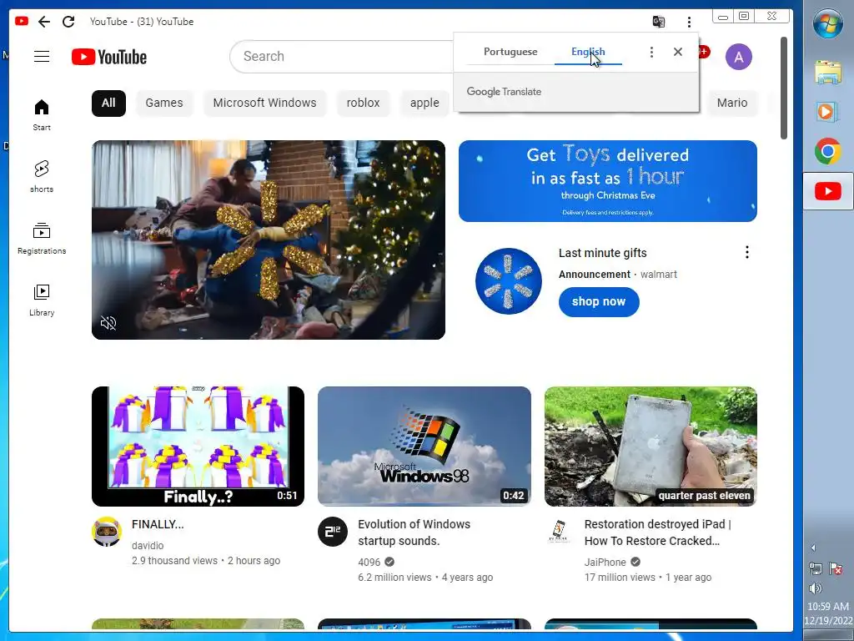The height and width of the screenshot is (641, 854).
Task: Click the shop now button
Action: pos(599,302)
